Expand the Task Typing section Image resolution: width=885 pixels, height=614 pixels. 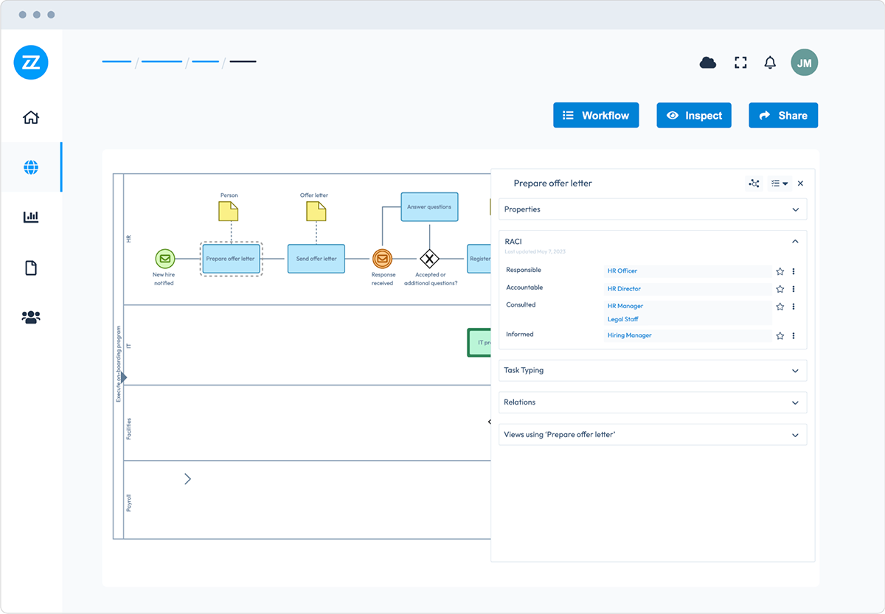coord(795,371)
